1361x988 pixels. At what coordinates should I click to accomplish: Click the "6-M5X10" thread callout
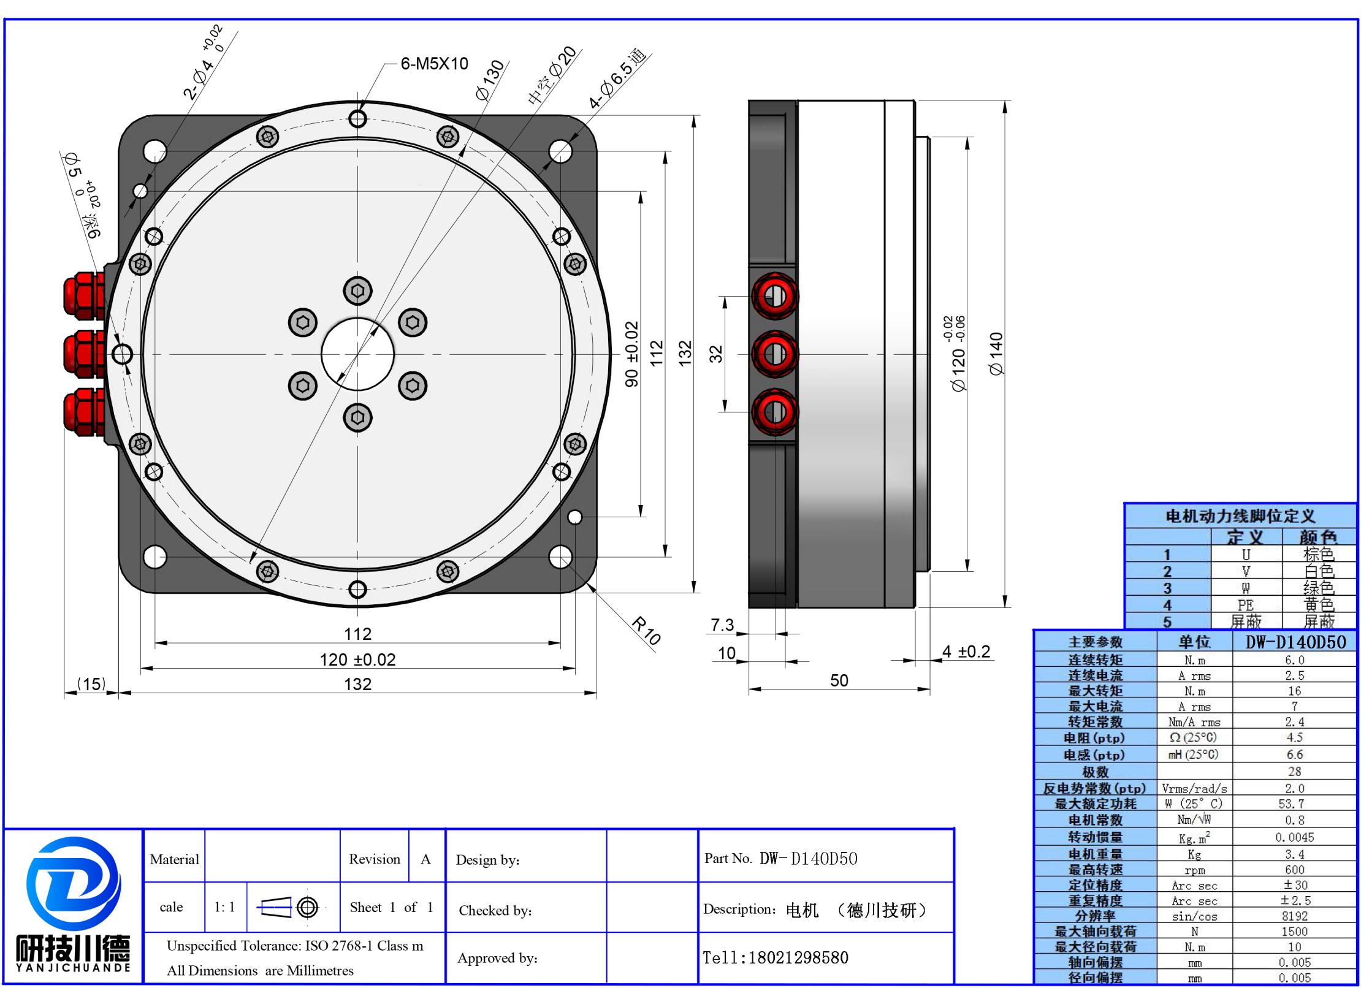[x=435, y=64]
